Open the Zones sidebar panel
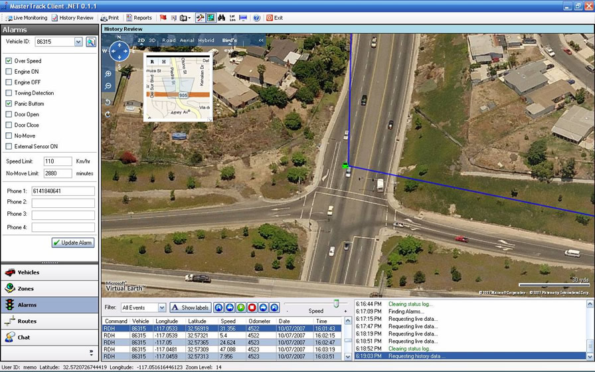The height and width of the screenshot is (372, 595). pos(50,288)
